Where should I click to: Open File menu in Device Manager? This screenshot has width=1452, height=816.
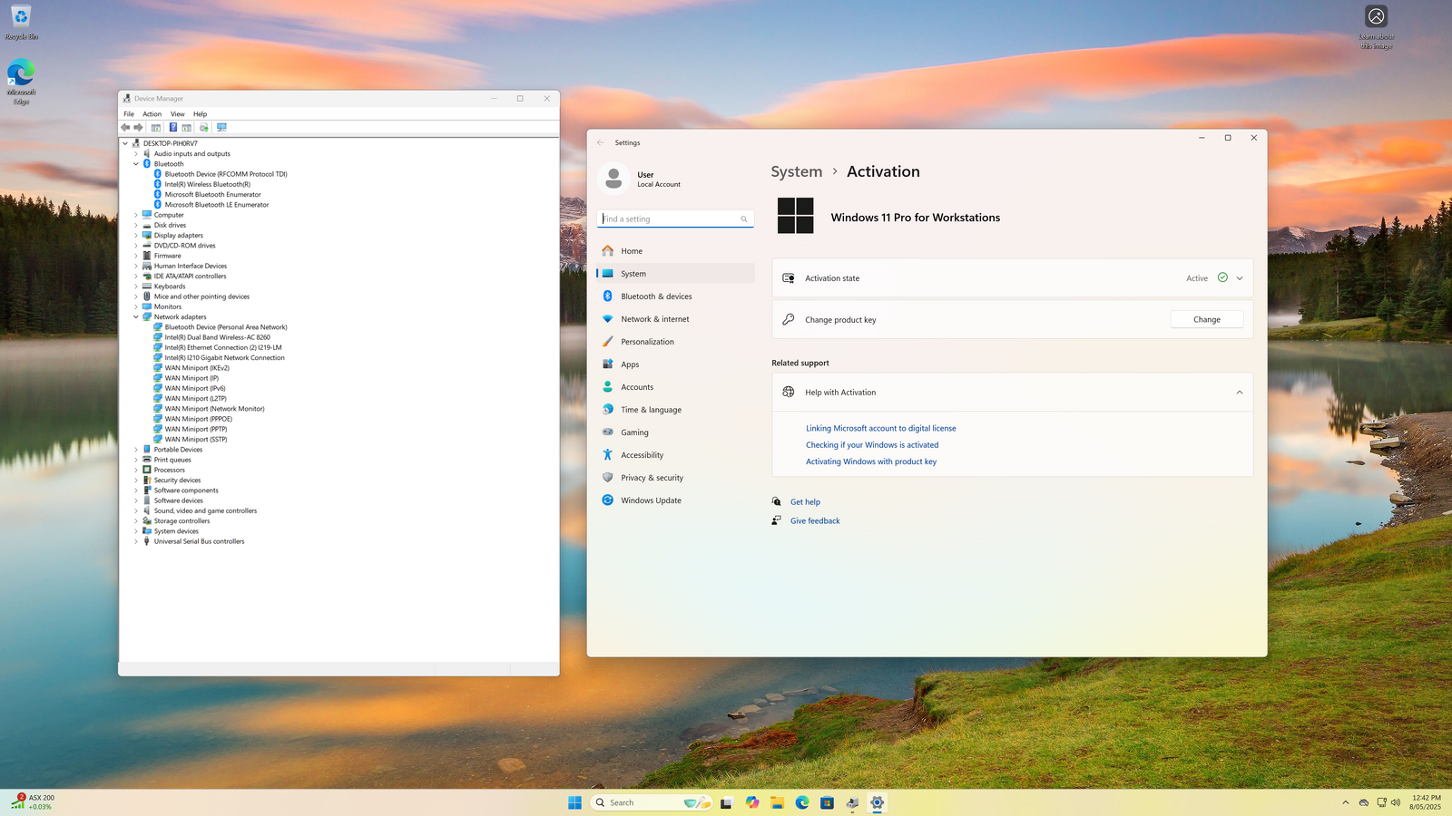pyautogui.click(x=129, y=114)
